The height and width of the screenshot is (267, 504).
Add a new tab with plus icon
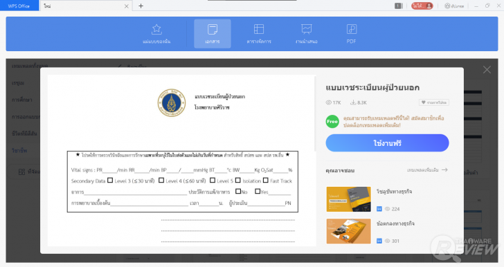141,6
